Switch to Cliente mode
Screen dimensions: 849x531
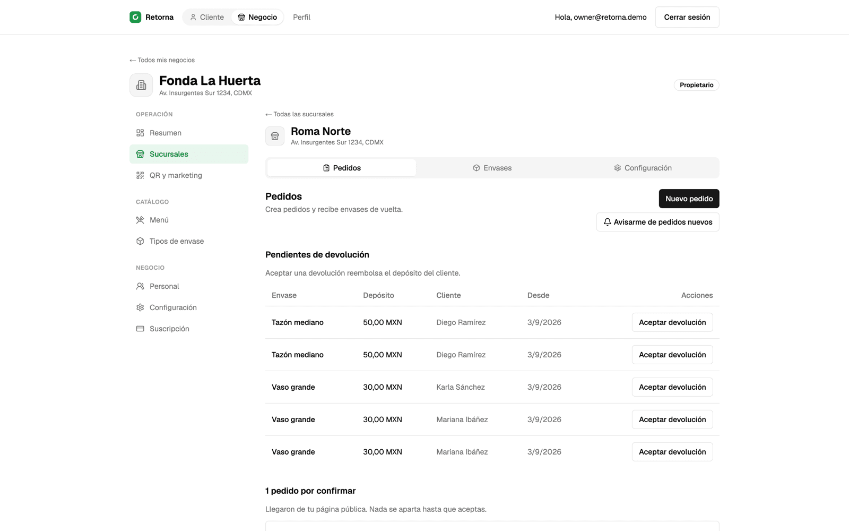coord(207,17)
